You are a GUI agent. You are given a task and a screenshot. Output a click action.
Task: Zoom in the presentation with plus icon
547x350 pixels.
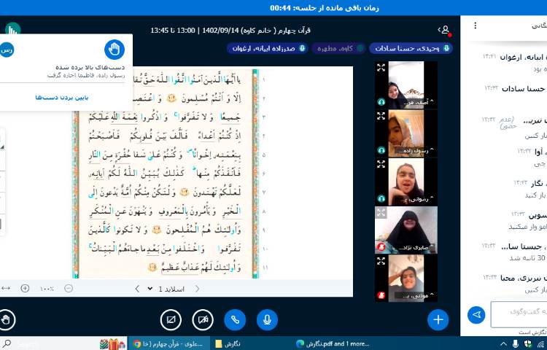[25, 288]
